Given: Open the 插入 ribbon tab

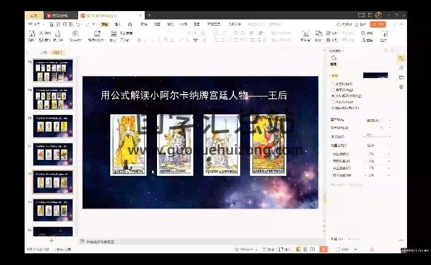Looking at the screenshot, I should [117, 24].
